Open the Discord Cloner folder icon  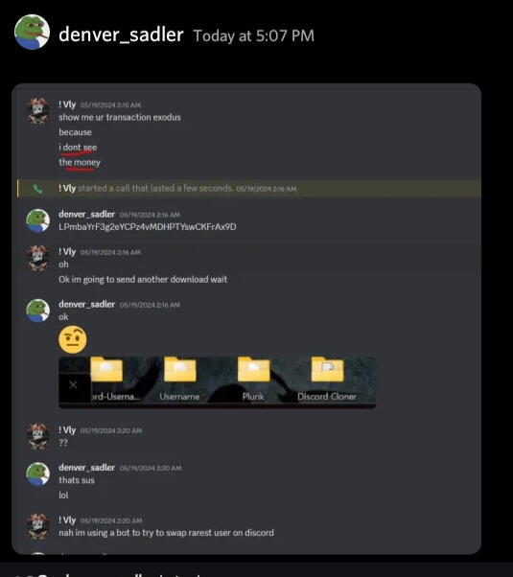click(327, 369)
